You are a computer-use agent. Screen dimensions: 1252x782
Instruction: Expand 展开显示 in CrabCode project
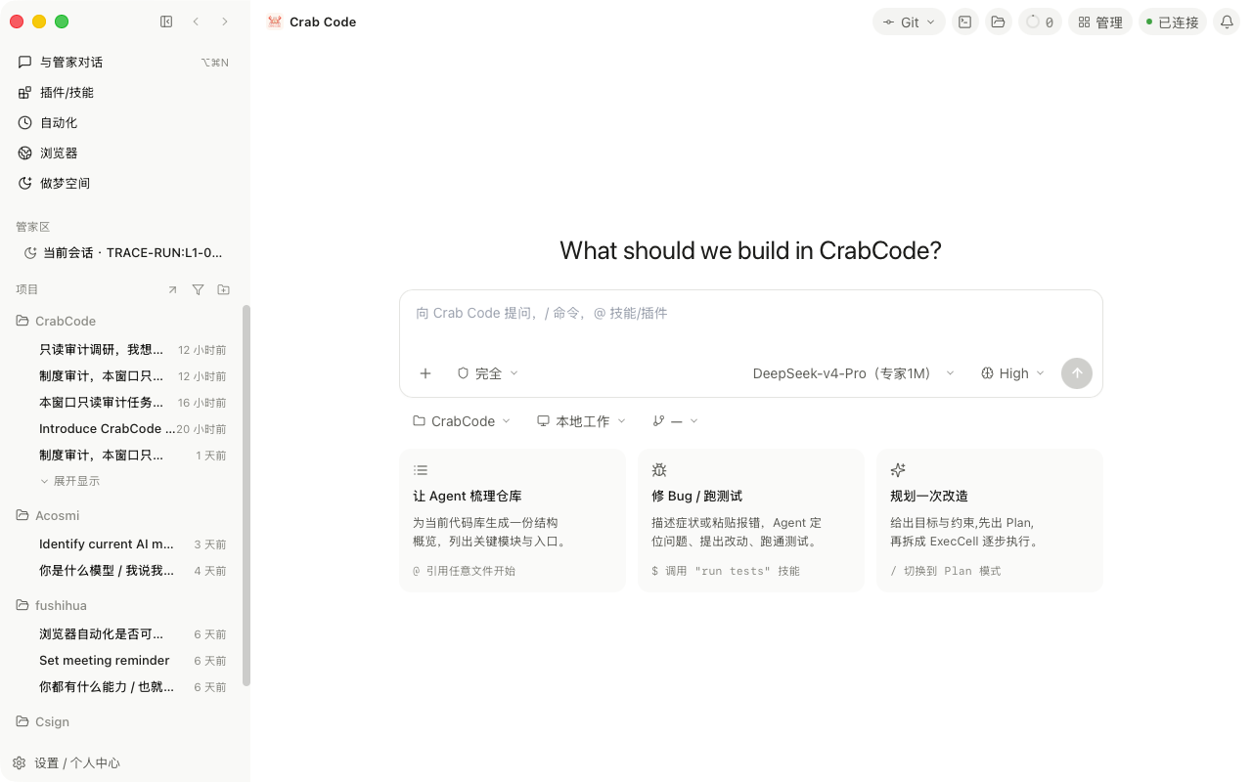69,481
